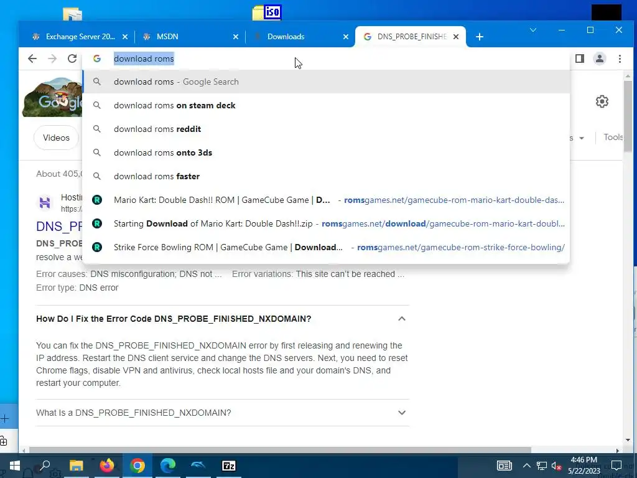Choose 'download roms onto 3ds' suggestion
This screenshot has width=637, height=478.
326,152
